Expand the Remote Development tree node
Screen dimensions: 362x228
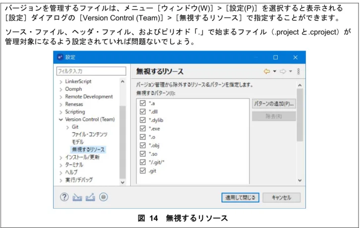60,97
